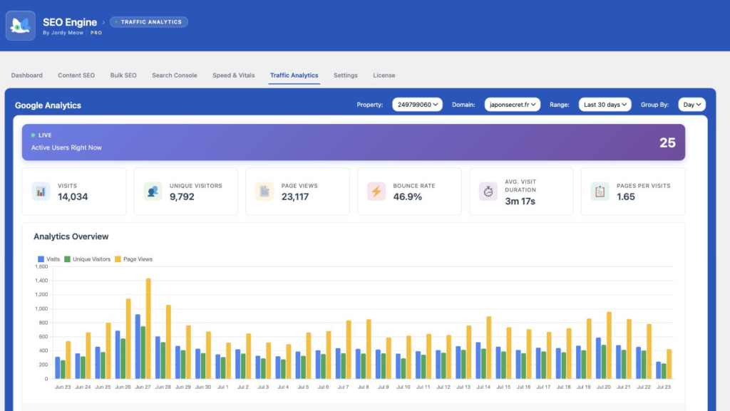Viewport: 730px width, 411px height.
Task: Click the Unique Visitors value 9,792
Action: (x=182, y=197)
